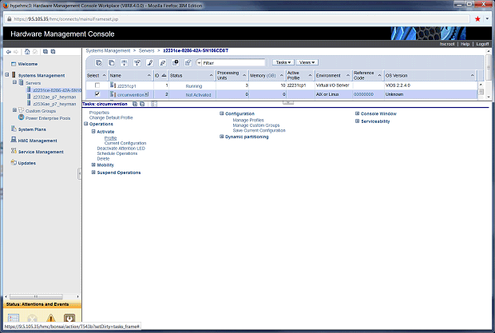Click the home icon in navigation toolbar
The height and width of the screenshot is (333, 495).
(27, 52)
